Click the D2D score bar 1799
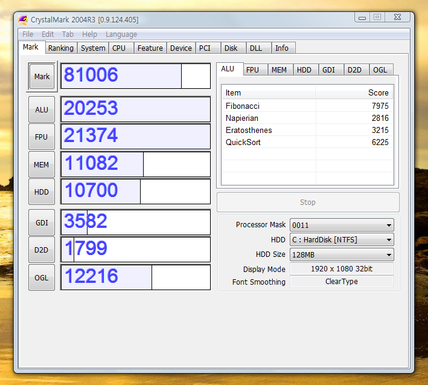Image resolution: width=428 pixels, height=385 pixels. [x=136, y=250]
